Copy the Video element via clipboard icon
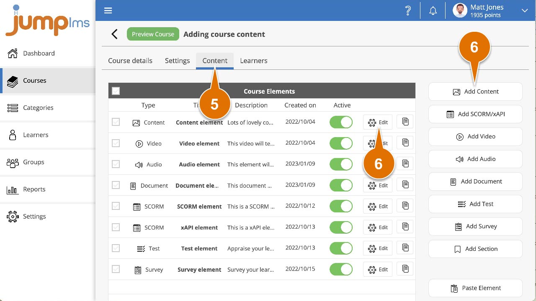 405,143
